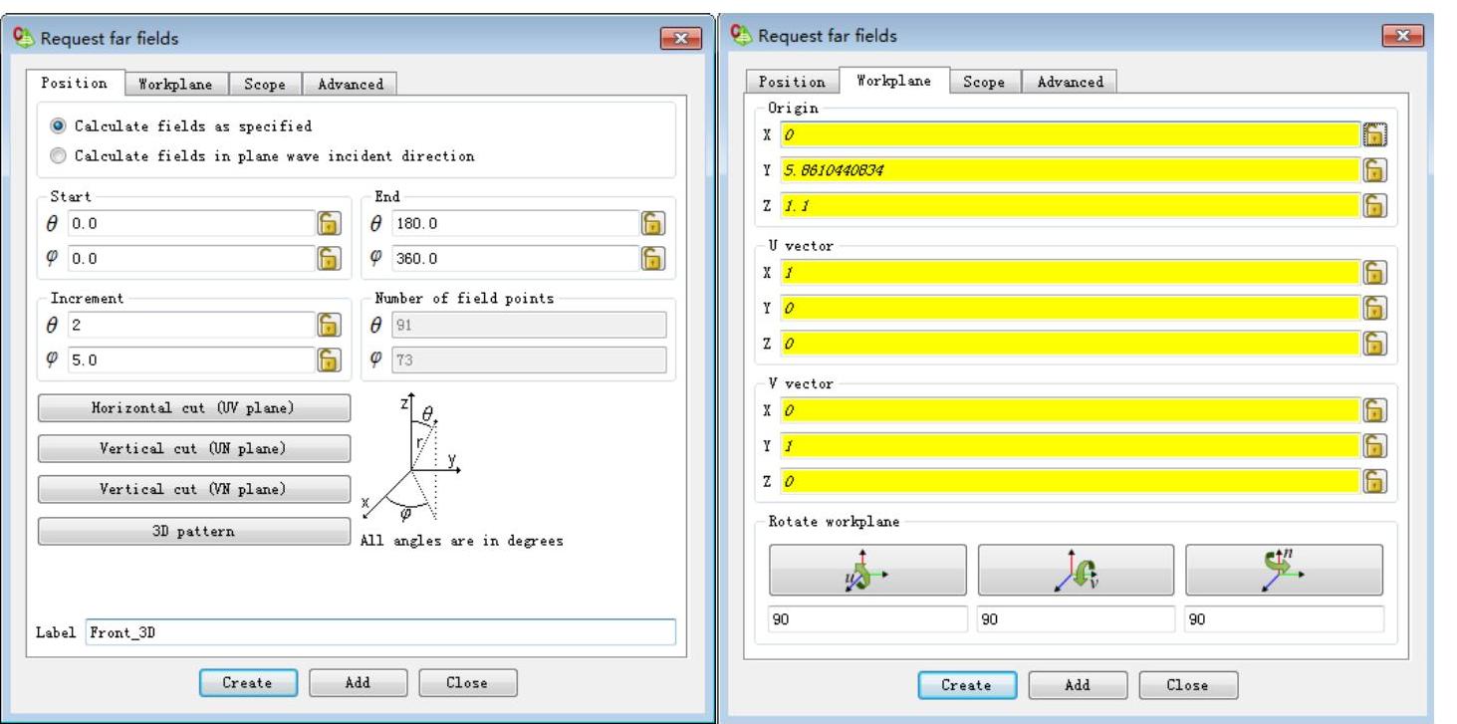Viewport: 1457px width, 724px height.
Task: Edit rotation angle under n-axis rotate button
Action: tap(1284, 618)
